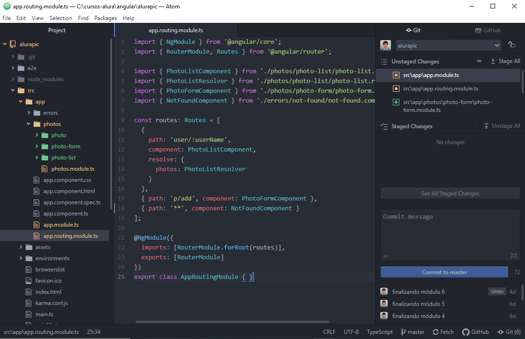Click cursor position 25:34 in status bar
The width and height of the screenshot is (525, 339).
(x=93, y=332)
